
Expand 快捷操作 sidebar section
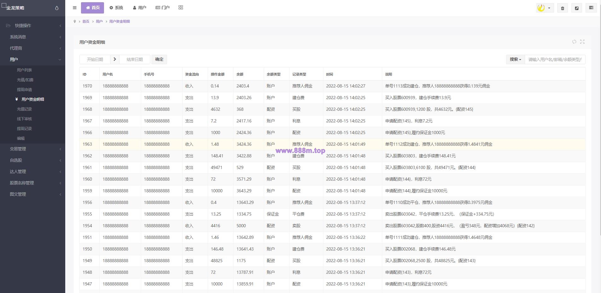pos(32,25)
